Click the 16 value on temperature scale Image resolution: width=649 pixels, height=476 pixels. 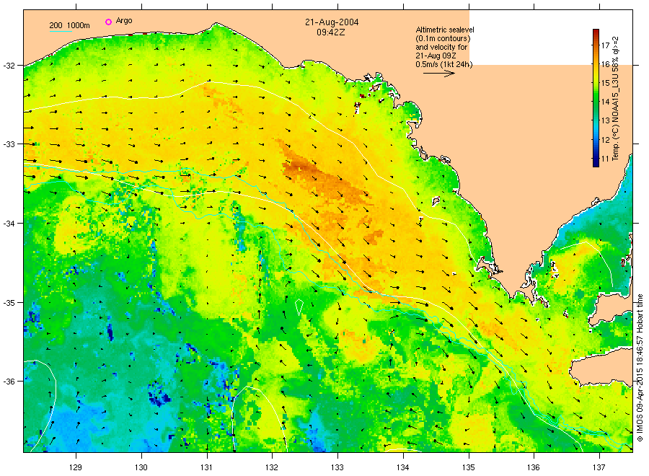(x=606, y=64)
